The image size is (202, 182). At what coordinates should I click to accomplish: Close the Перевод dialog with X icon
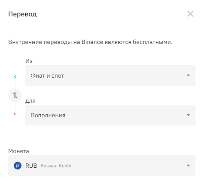[190, 14]
